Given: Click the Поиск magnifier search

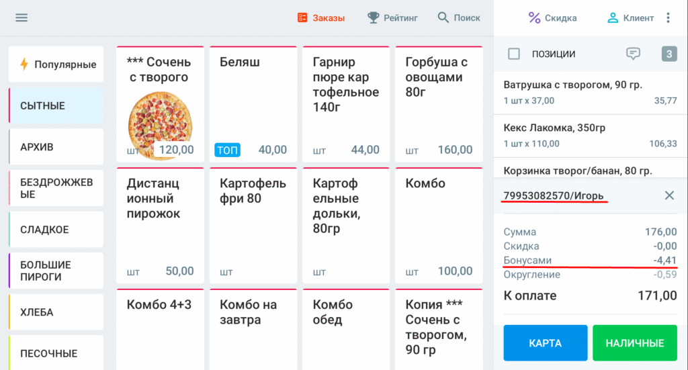Looking at the screenshot, I should (458, 18).
